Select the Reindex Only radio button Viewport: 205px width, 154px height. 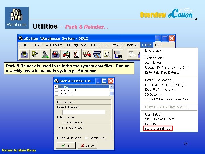tap(86, 138)
